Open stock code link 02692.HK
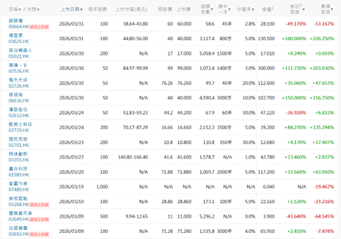This screenshot has height=239, width=341. point(18,234)
